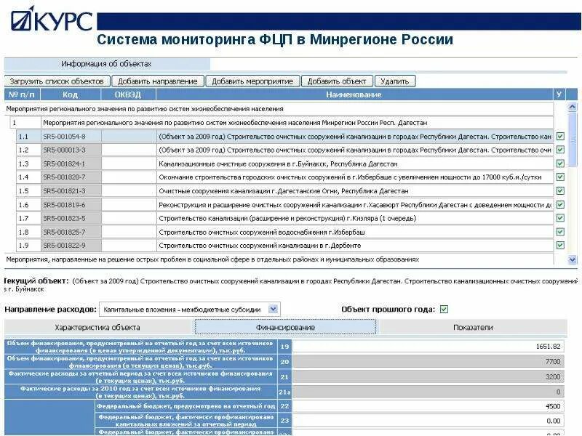Click Добавить мероприятие button
Viewport: 582px width, 436px height.
tap(252, 81)
